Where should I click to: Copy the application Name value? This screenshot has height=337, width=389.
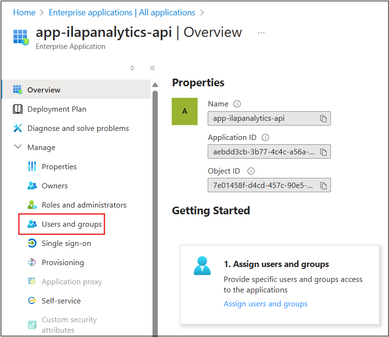323,118
